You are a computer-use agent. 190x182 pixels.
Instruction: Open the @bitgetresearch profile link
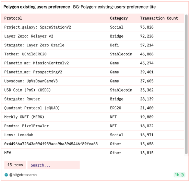click(23, 175)
